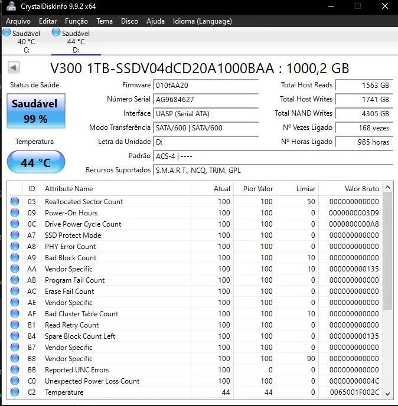398x406 pixels.
Task: Open the Ajuda menu
Action: click(x=155, y=21)
